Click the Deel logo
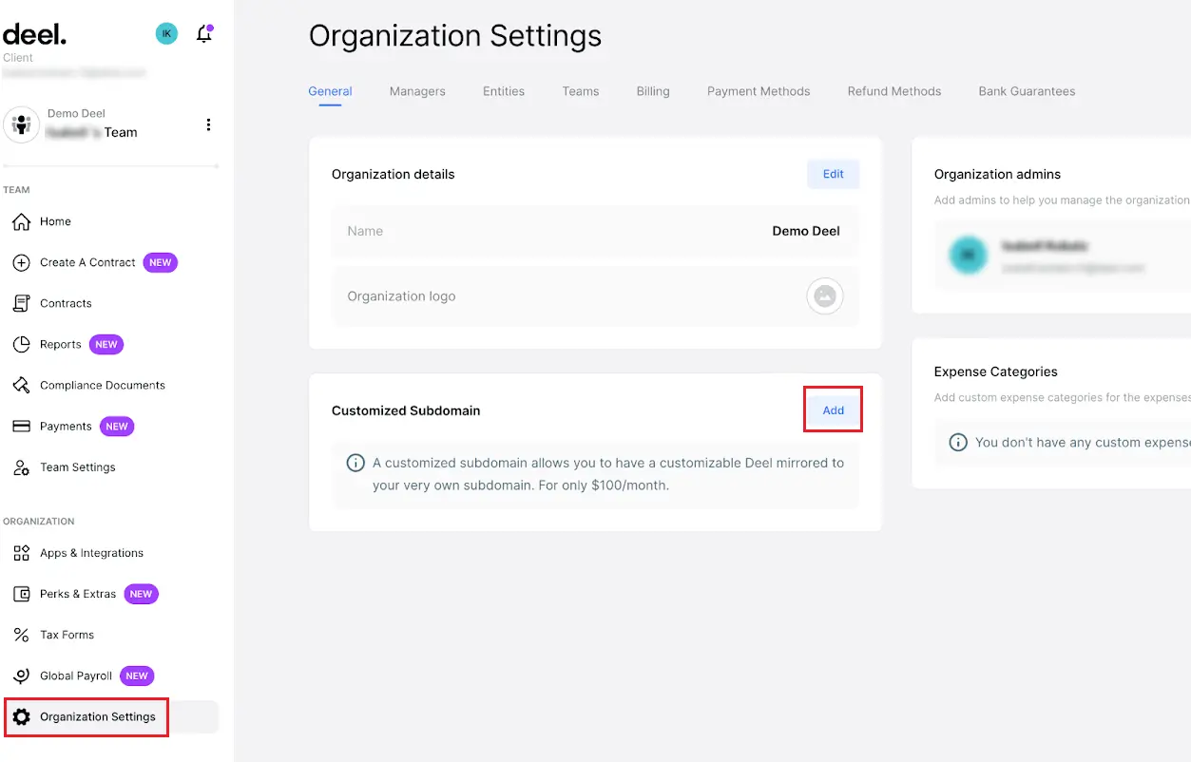This screenshot has width=1191, height=762. coord(34,34)
